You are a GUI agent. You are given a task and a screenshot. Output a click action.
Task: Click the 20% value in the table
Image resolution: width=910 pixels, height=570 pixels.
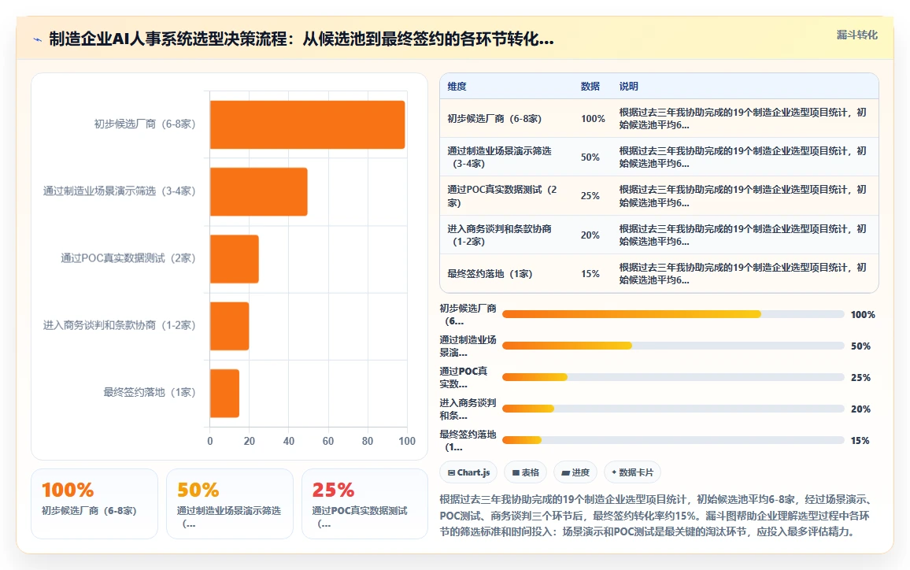click(590, 235)
